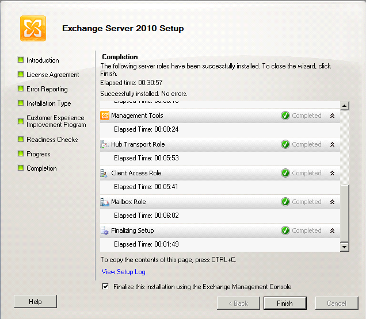Select the License Agreement step label

click(53, 75)
